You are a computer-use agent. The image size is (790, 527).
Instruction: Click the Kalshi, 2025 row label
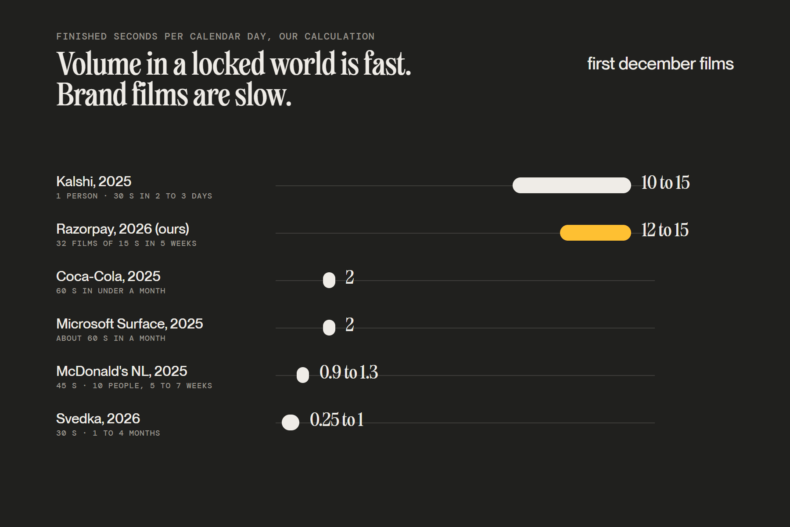[94, 181]
